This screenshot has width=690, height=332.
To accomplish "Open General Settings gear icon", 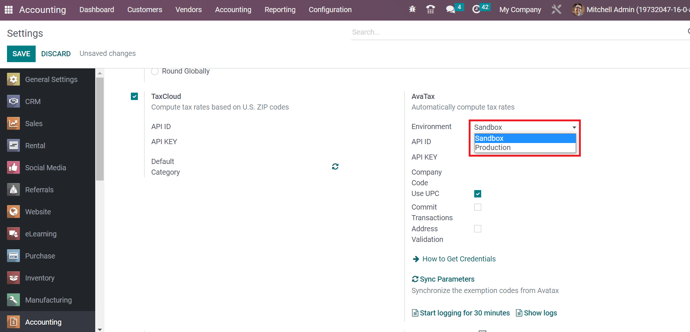I will [14, 79].
